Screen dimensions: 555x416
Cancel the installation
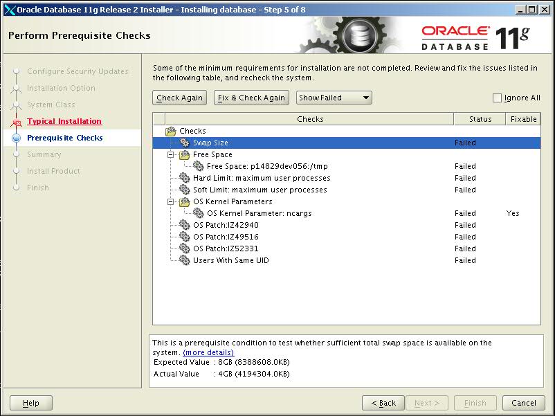point(523,403)
